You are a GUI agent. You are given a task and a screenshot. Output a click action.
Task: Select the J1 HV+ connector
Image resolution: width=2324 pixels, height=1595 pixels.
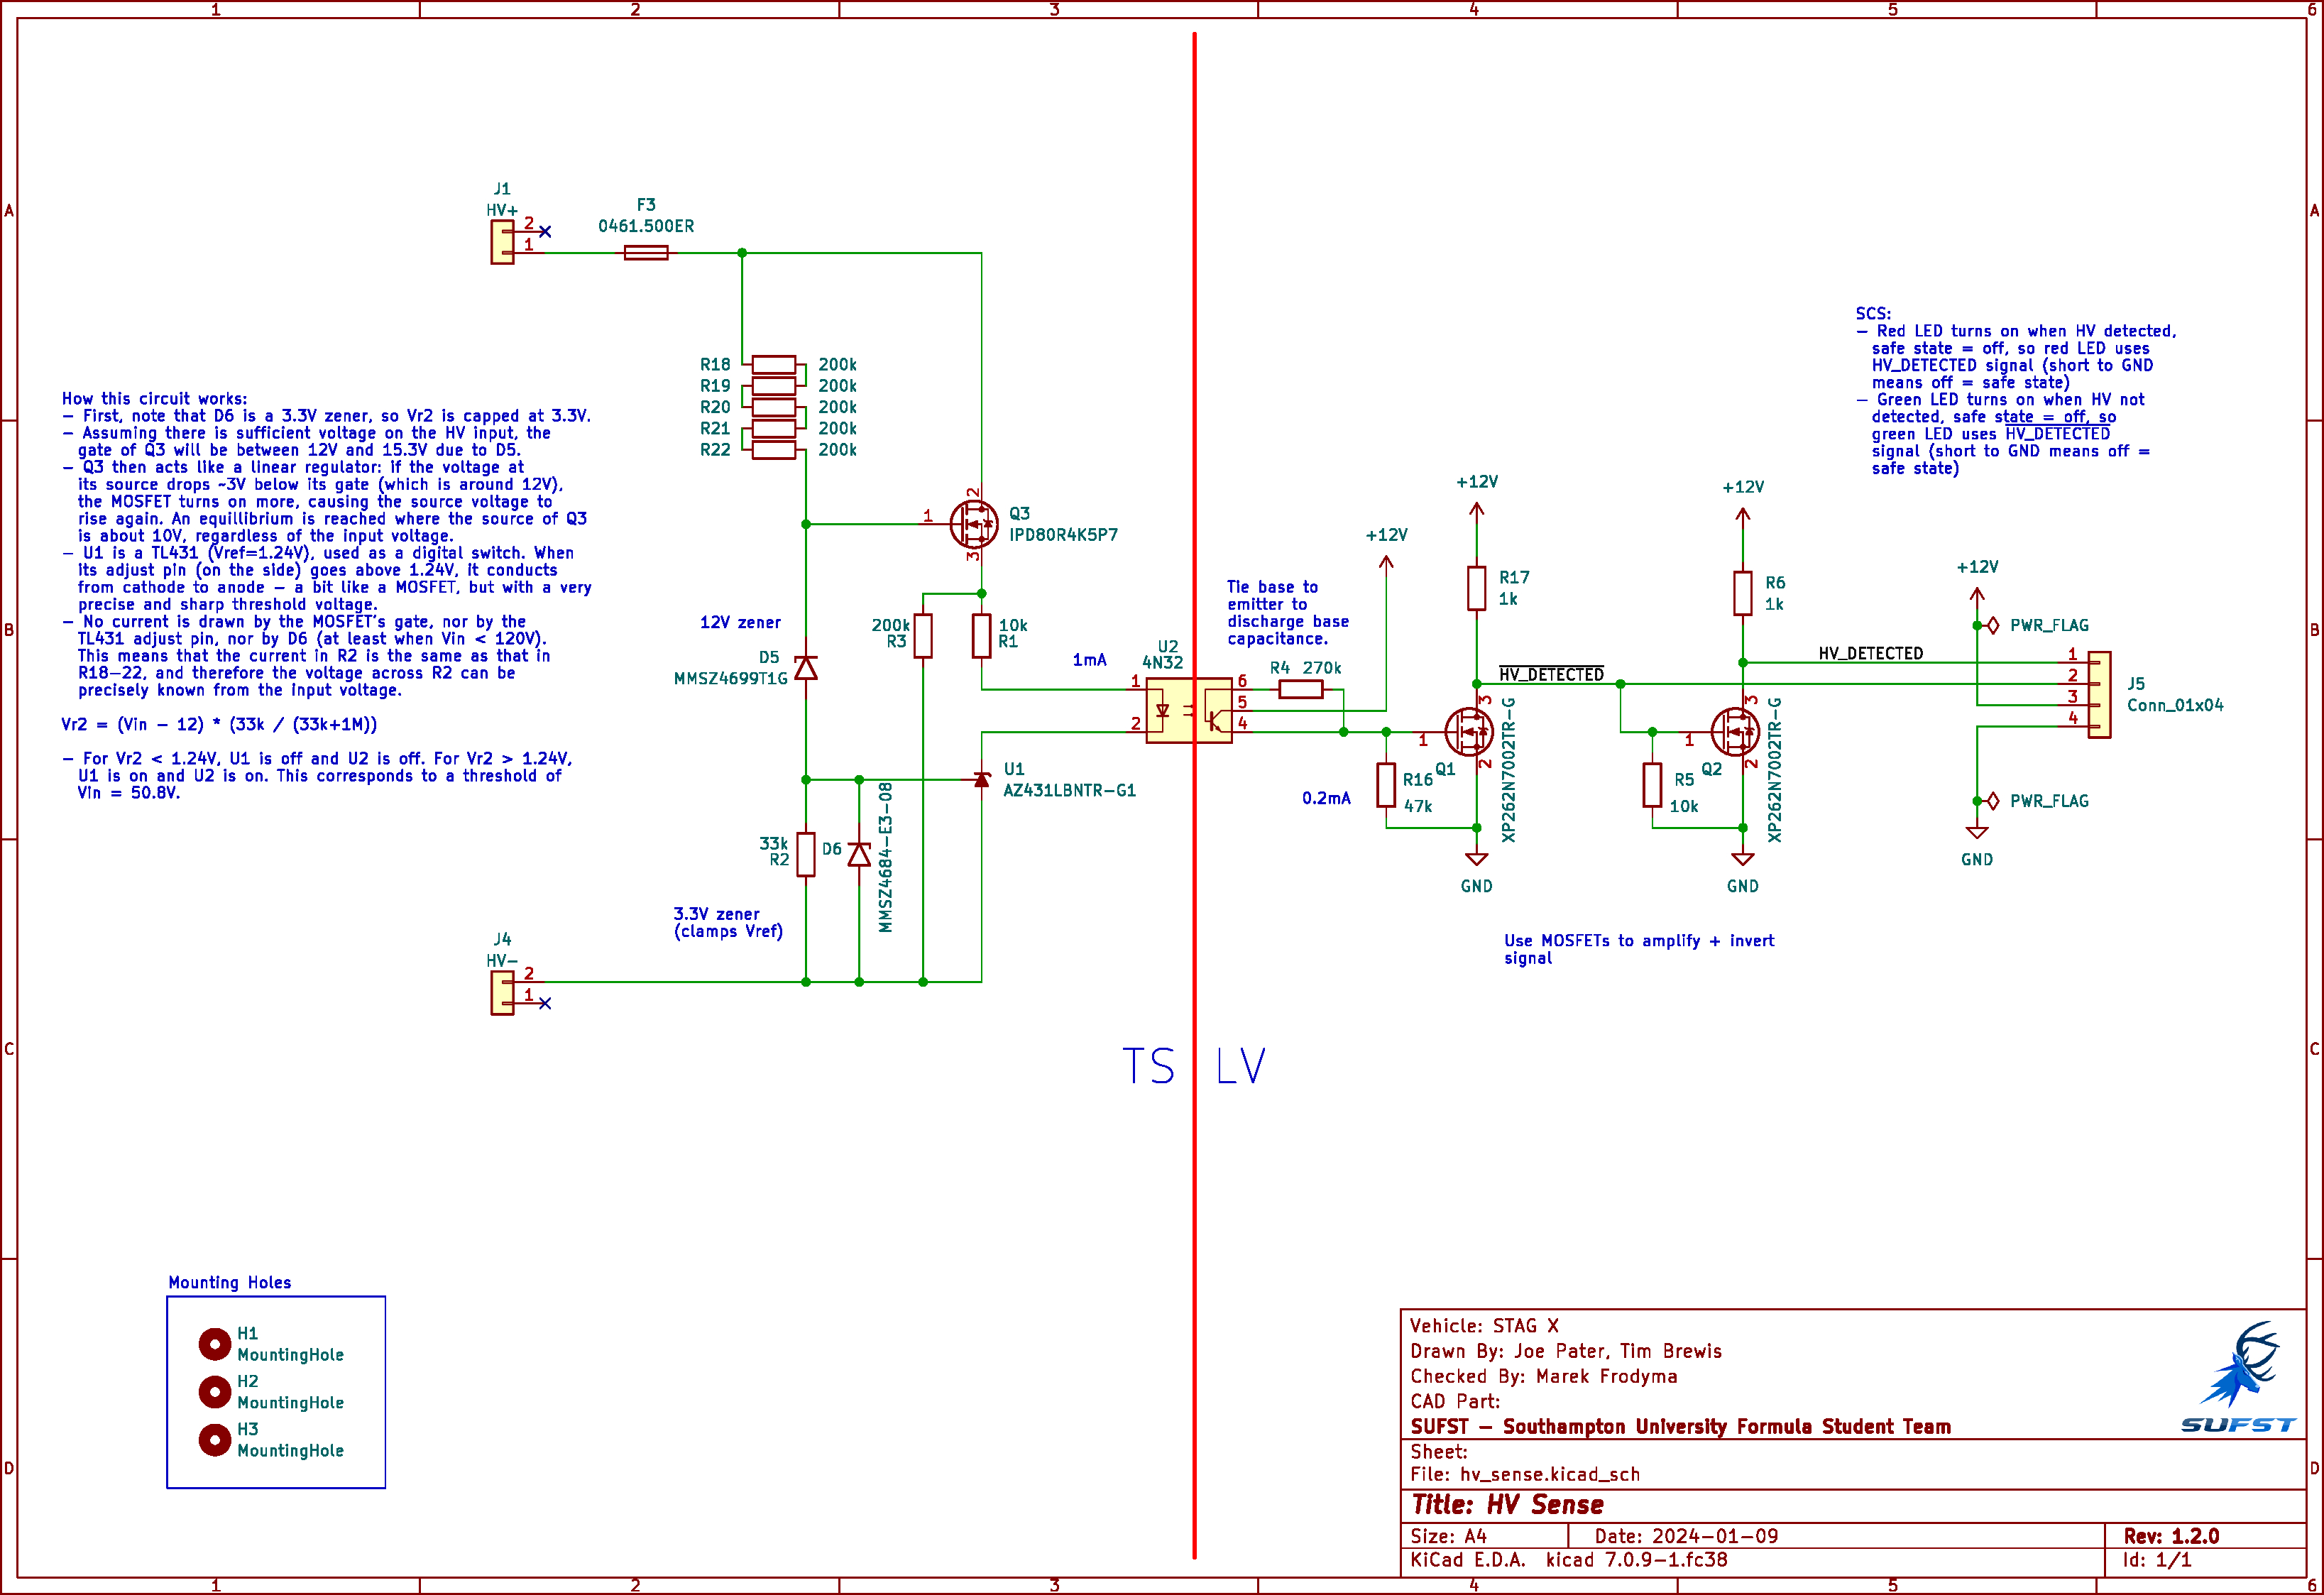click(502, 242)
